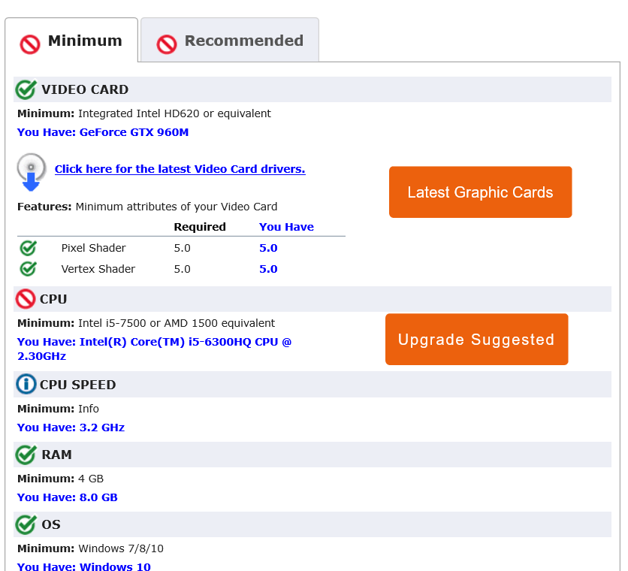
Task: Open the latest Video Card drivers link
Action: pos(180,169)
